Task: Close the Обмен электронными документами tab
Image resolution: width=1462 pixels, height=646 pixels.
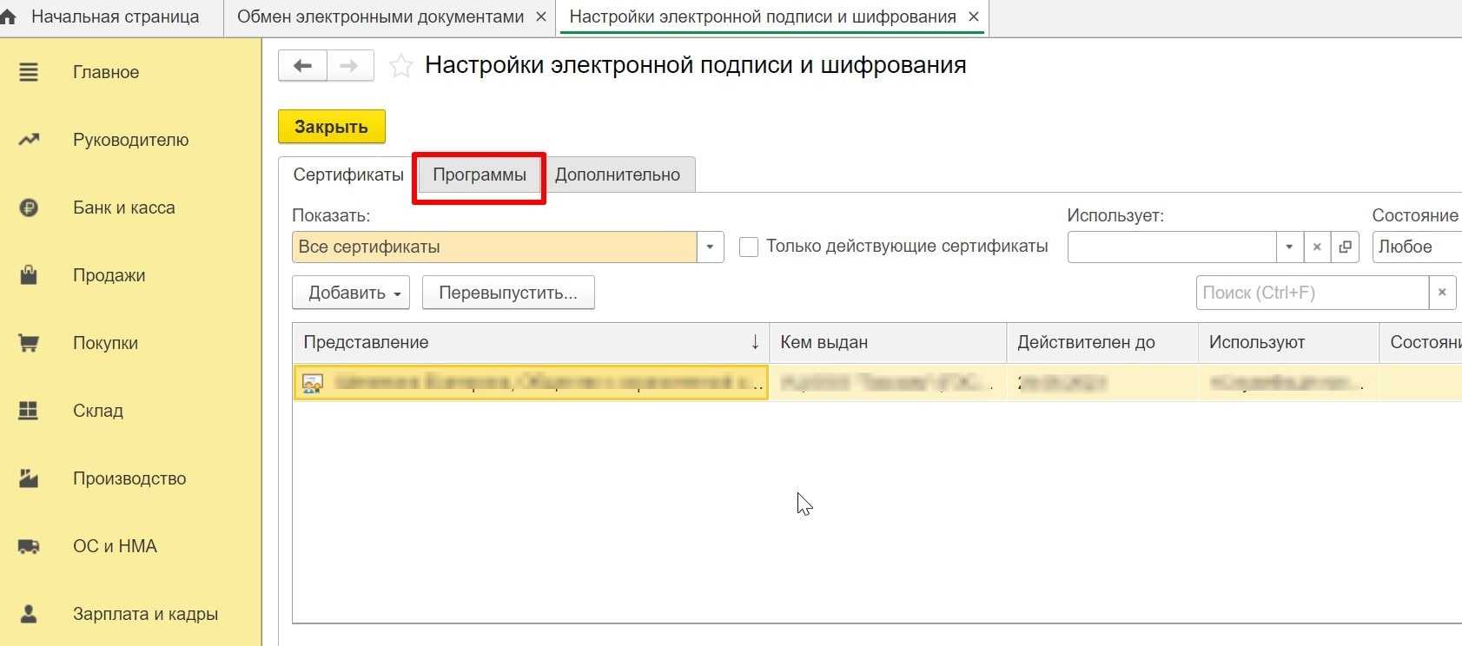Action: (x=541, y=17)
